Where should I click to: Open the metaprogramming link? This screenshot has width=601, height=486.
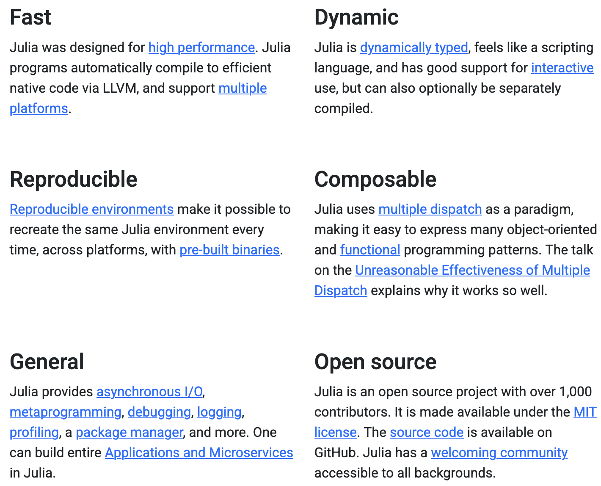pos(65,412)
